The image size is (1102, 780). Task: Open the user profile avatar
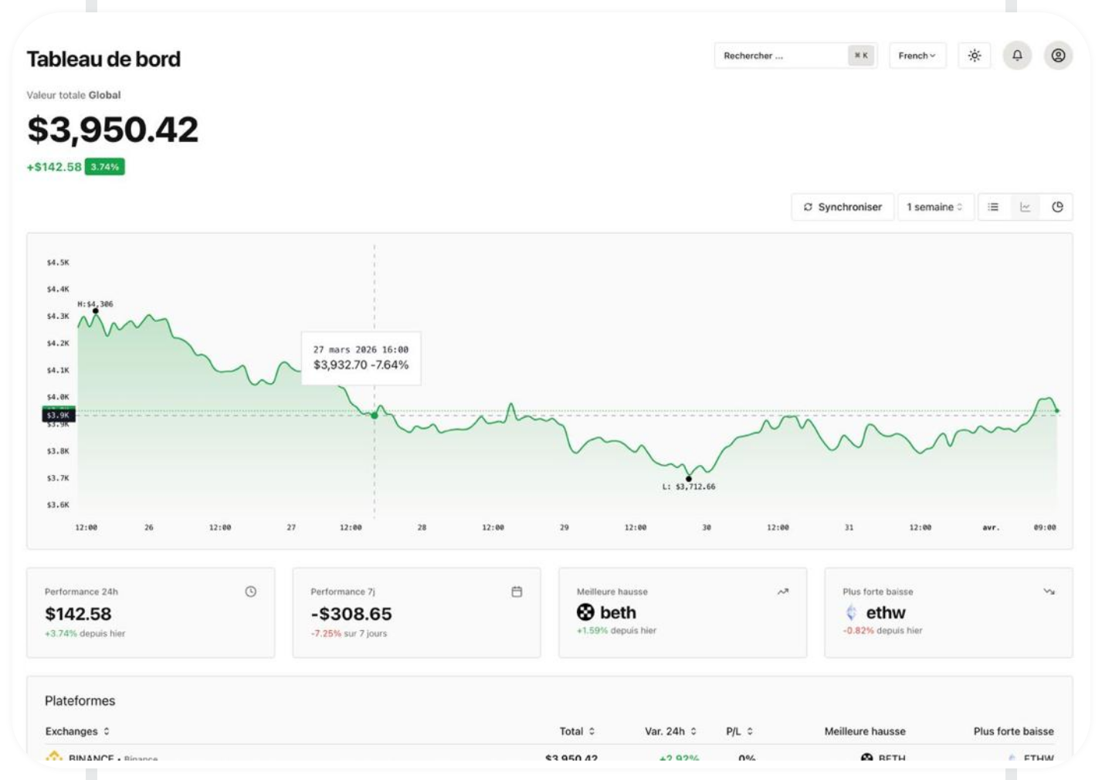tap(1058, 56)
